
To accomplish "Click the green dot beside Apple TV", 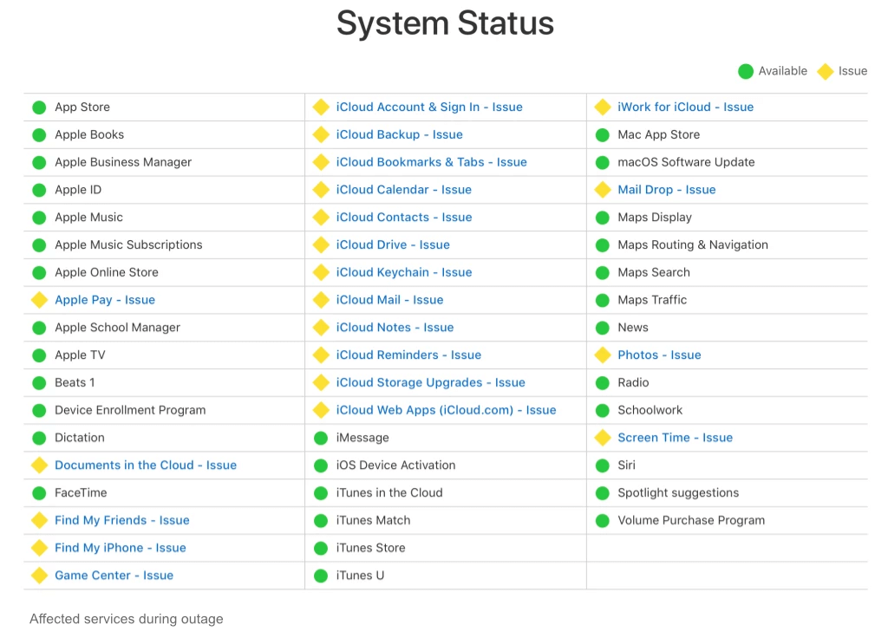I will (x=39, y=355).
